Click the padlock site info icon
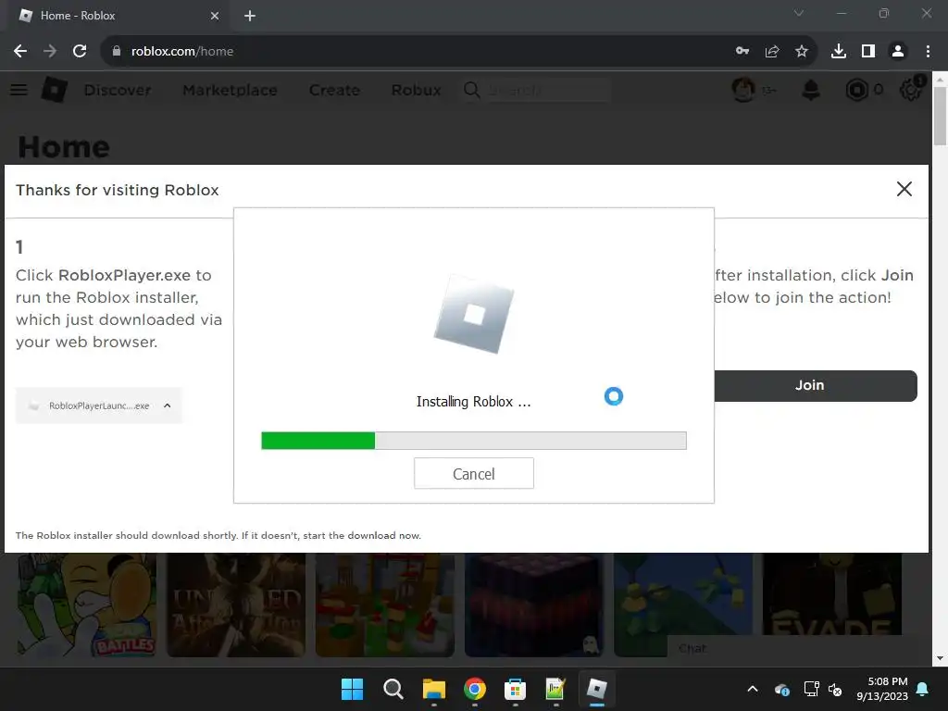 pyautogui.click(x=117, y=52)
